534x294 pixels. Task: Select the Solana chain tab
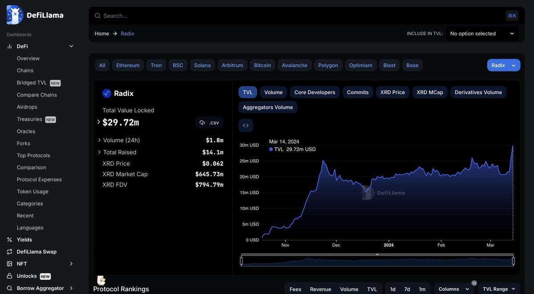[x=202, y=65]
